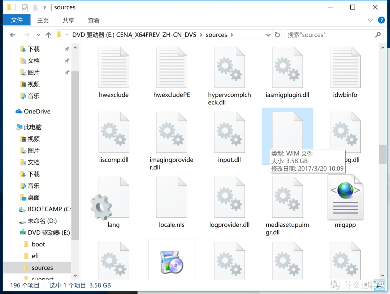Click the new folder quick-access icon
Viewport: 390px width, 294px height.
pos(35,8)
